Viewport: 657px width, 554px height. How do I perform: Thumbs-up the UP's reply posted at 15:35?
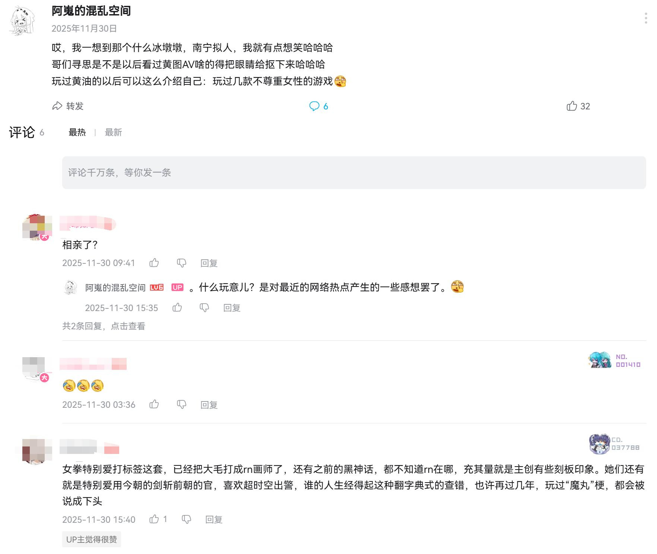(x=177, y=307)
